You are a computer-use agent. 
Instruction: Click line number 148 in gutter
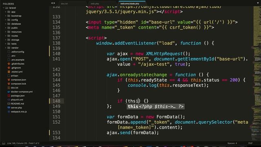[56, 101]
